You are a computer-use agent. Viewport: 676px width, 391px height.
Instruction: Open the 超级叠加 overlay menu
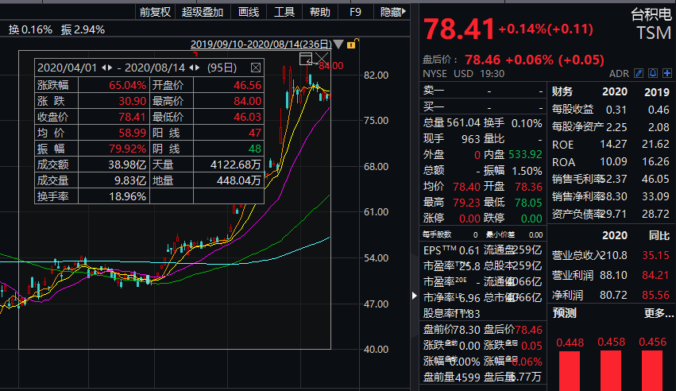203,12
